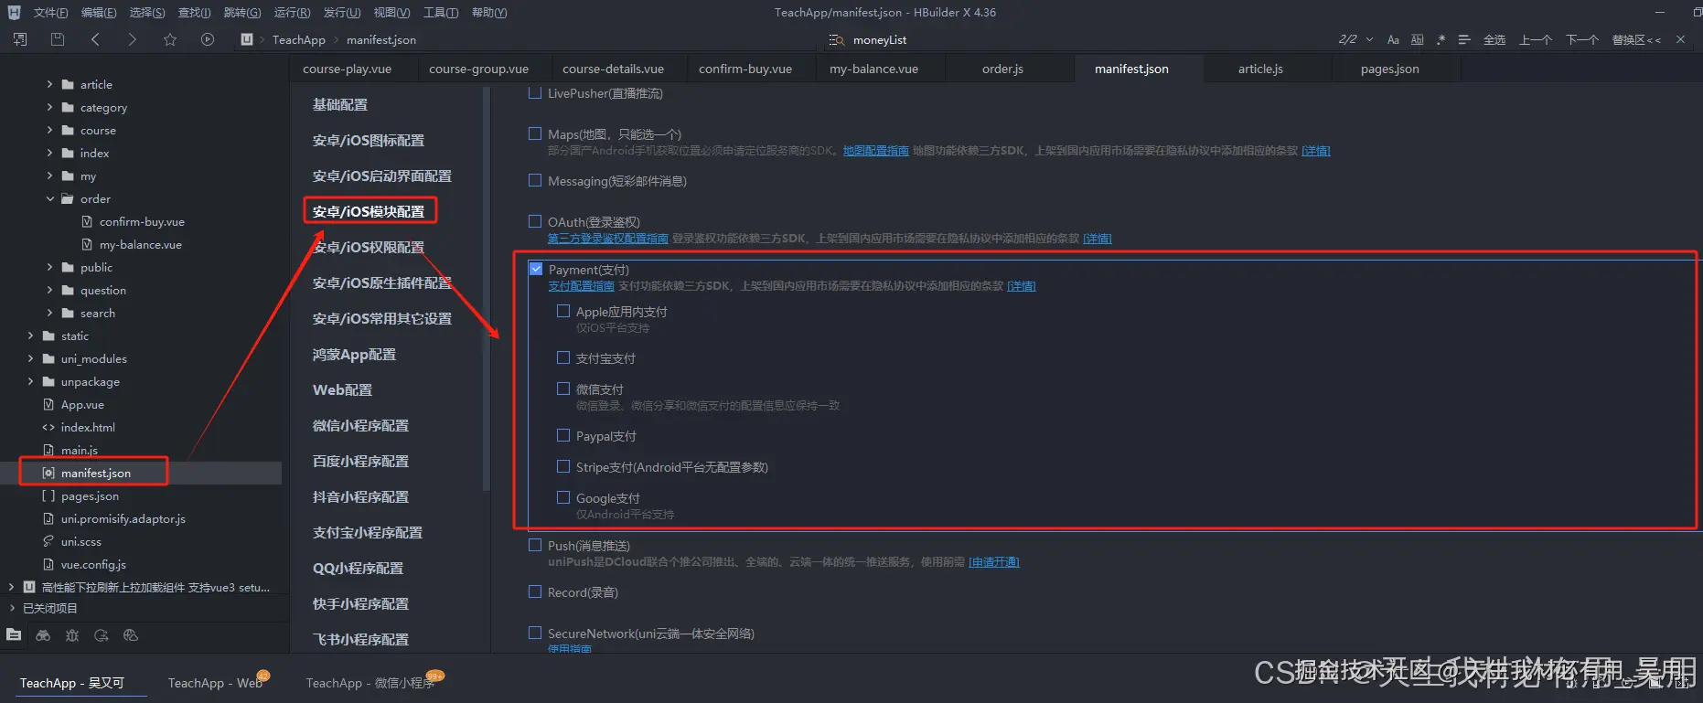Open the 发行(U) menu
The image size is (1703, 703).
342,13
